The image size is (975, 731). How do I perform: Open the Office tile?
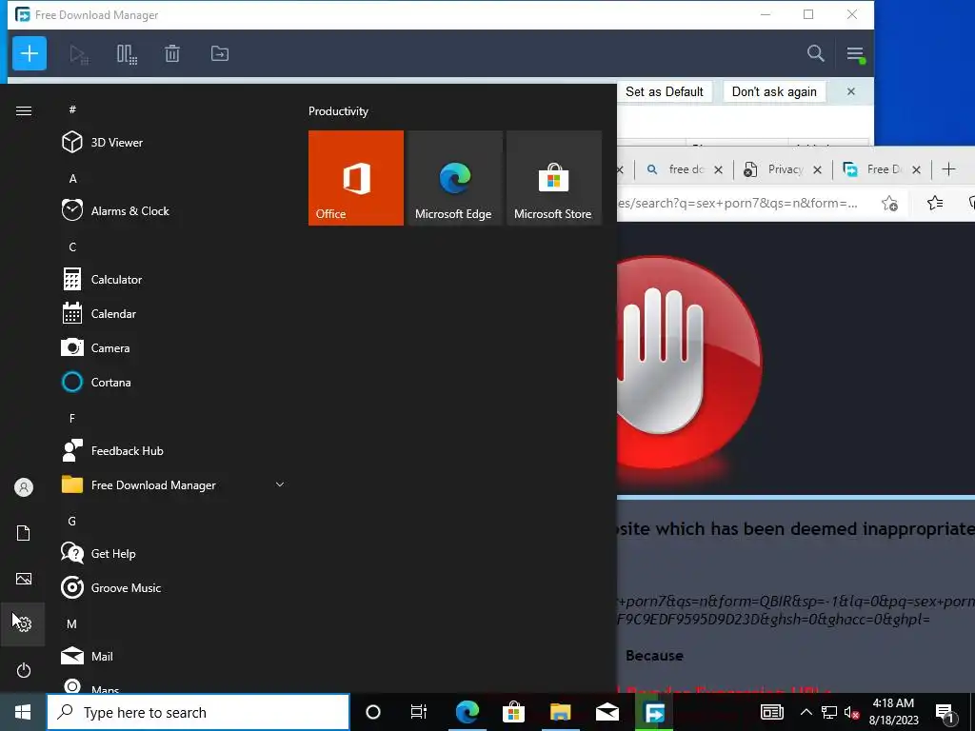(356, 178)
